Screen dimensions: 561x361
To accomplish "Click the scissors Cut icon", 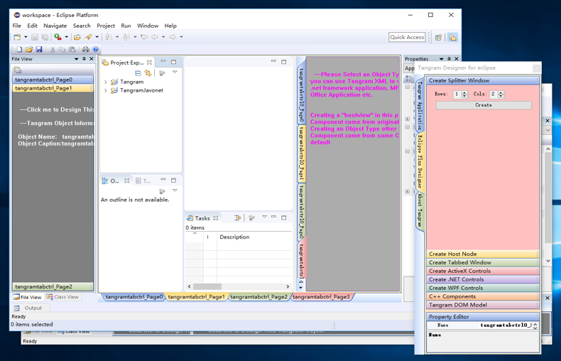I will click(53, 50).
